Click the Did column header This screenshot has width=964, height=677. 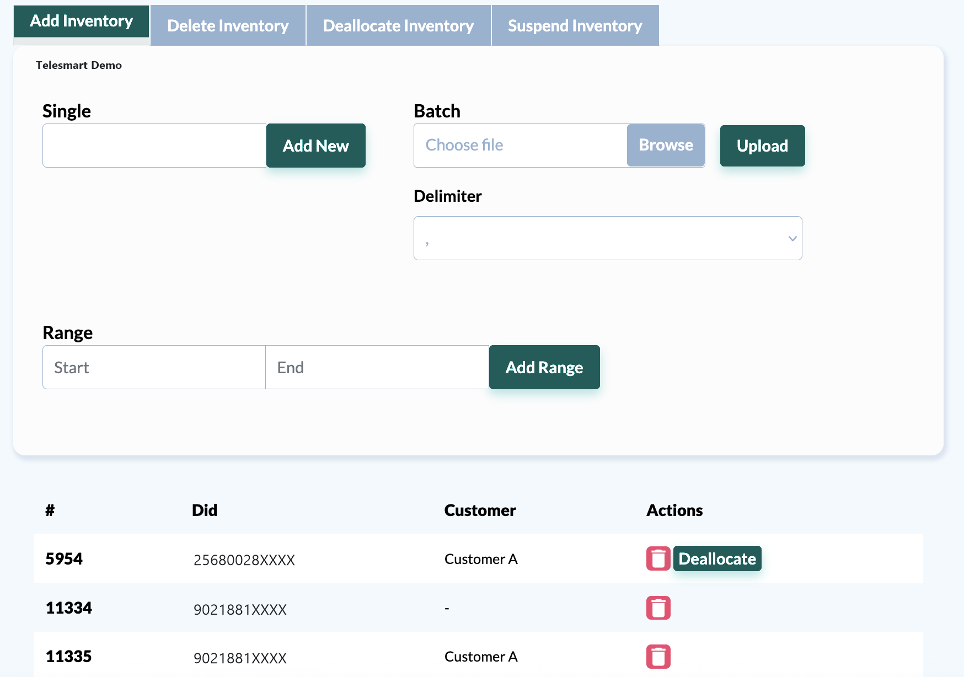pos(205,510)
